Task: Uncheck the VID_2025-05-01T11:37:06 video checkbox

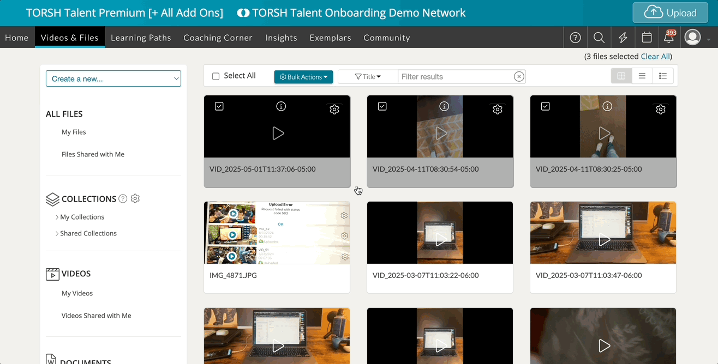Action: click(219, 106)
